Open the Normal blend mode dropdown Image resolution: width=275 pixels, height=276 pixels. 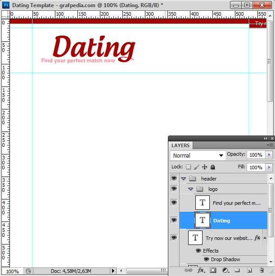click(x=198, y=155)
